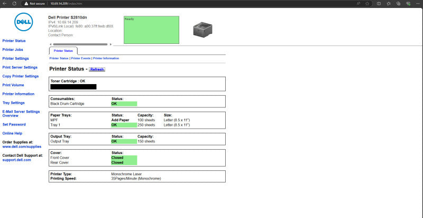Click the Black Drum Cartridge label
Image resolution: width=423 pixels, height=218 pixels.
point(68,104)
